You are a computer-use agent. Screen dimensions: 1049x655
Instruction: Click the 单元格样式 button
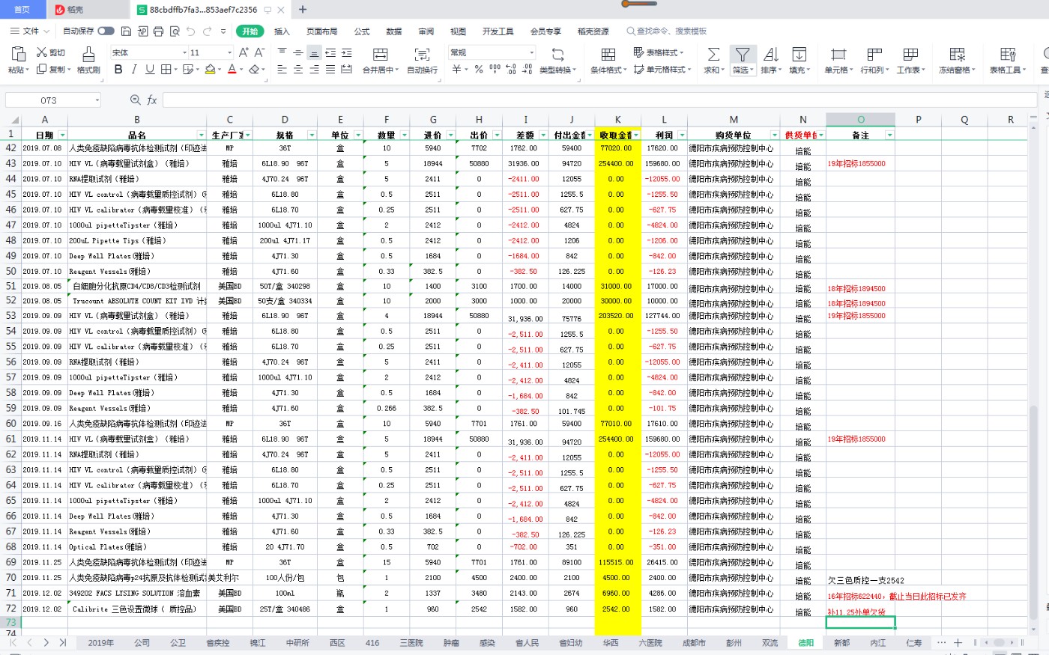(662, 70)
